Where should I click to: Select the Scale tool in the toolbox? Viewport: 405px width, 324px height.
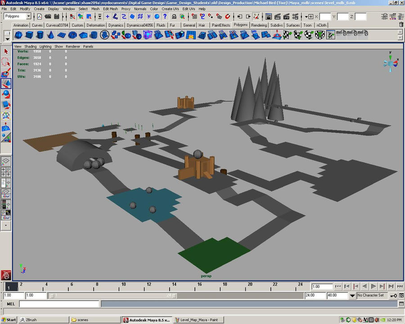click(6, 103)
